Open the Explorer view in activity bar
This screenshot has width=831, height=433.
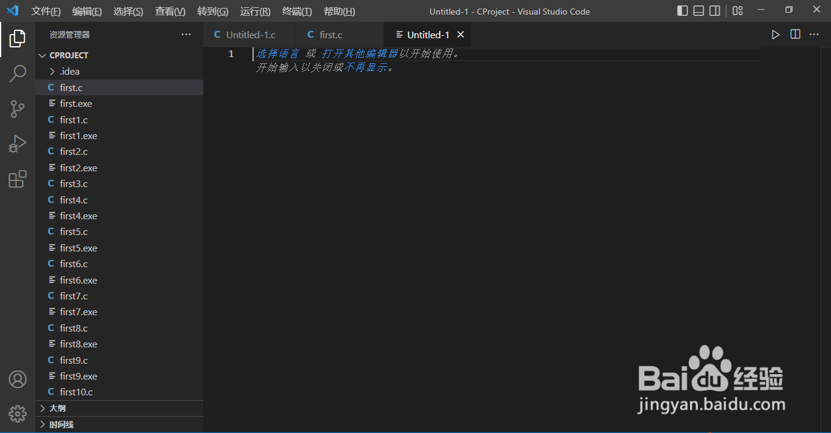[18, 39]
